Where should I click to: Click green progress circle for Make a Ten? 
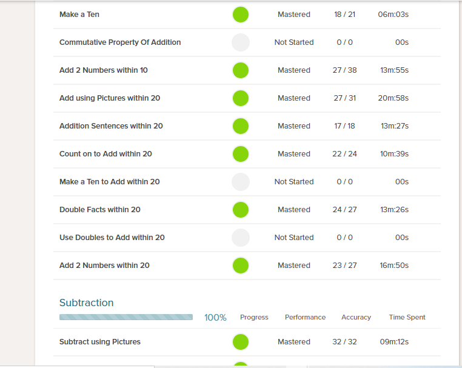(241, 15)
